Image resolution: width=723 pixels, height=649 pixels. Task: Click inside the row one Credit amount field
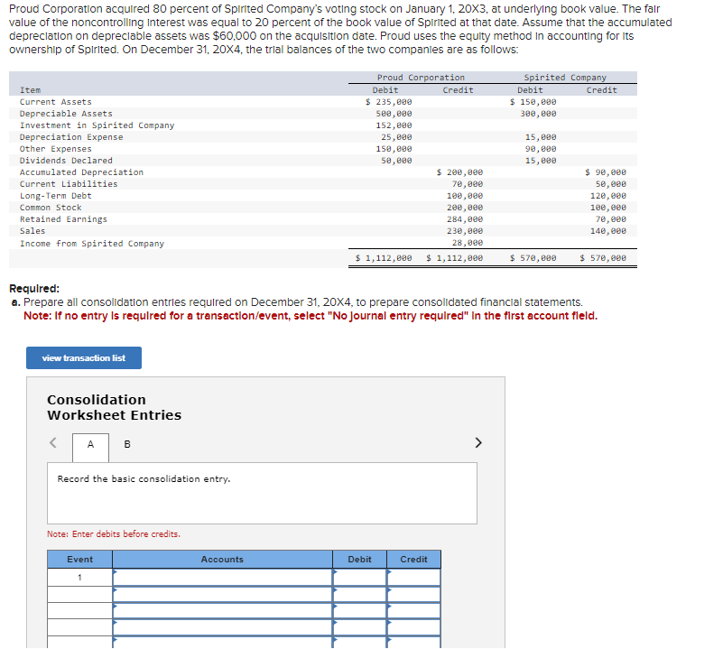413,576
